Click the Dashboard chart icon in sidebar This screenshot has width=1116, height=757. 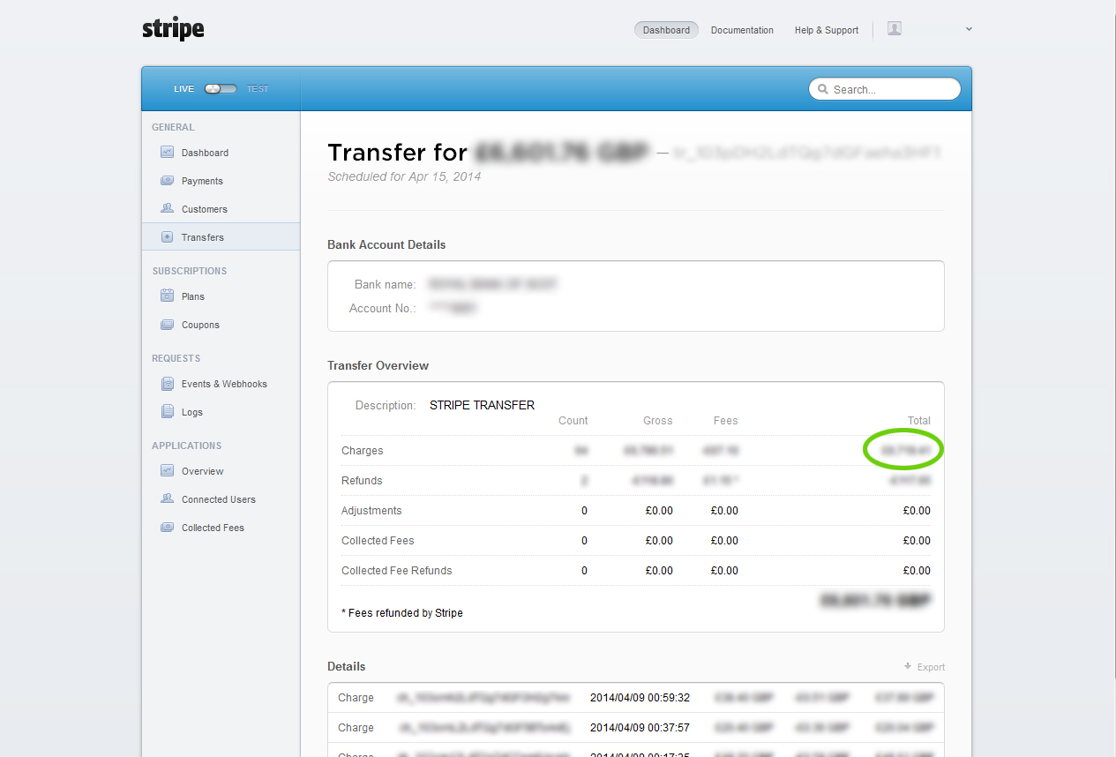pyautogui.click(x=167, y=152)
